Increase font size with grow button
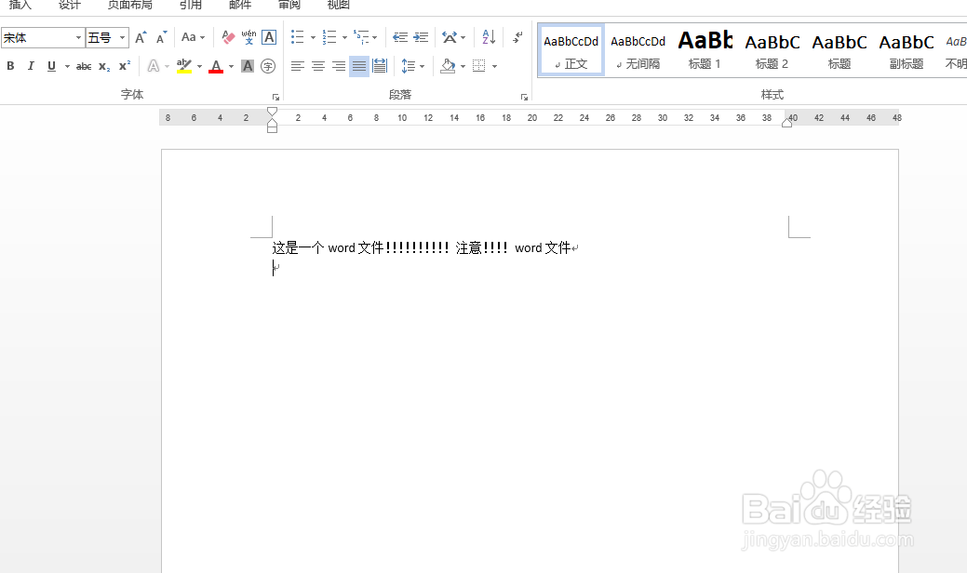The width and height of the screenshot is (967, 573). (141, 37)
